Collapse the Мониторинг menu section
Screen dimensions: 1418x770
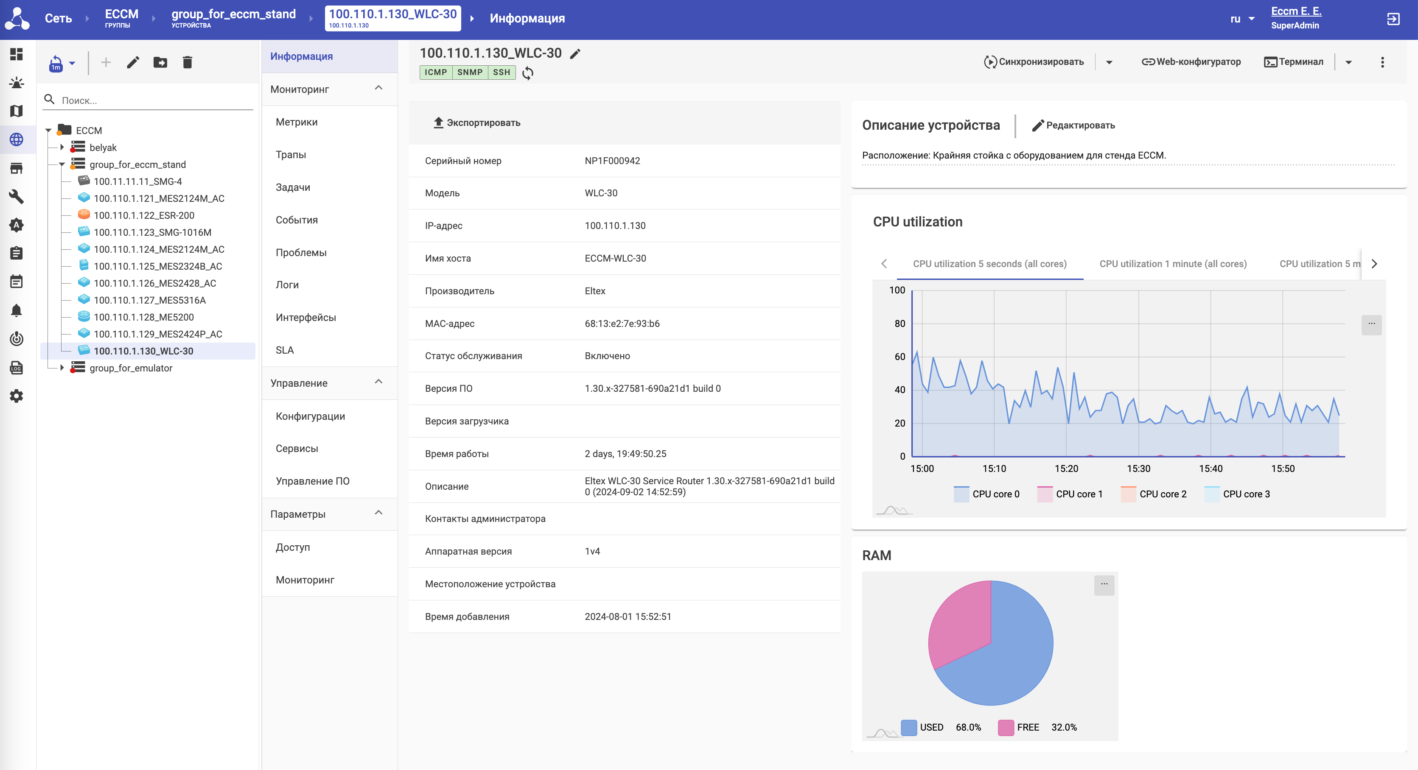pos(379,89)
